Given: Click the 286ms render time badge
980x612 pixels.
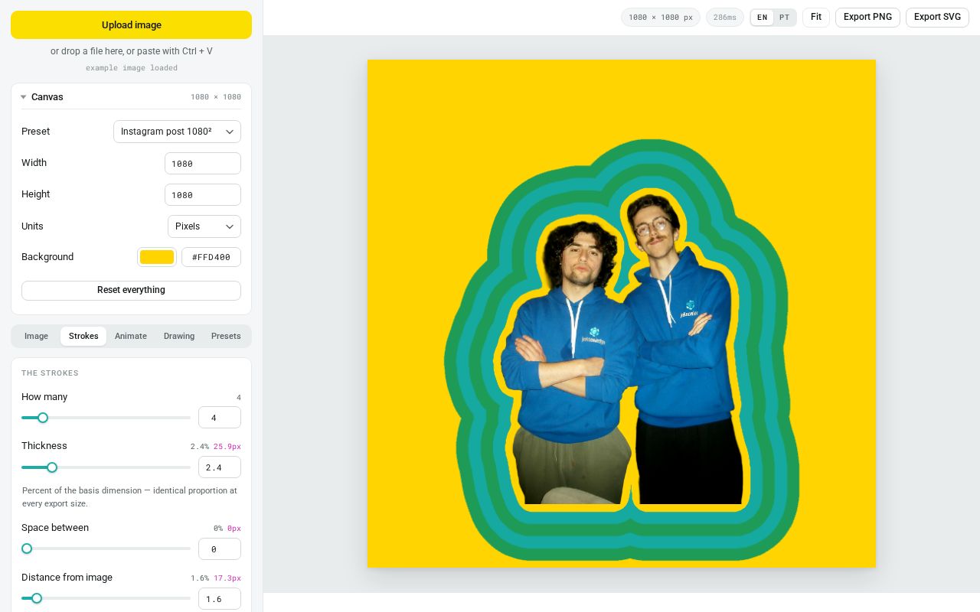Looking at the screenshot, I should click(x=725, y=18).
